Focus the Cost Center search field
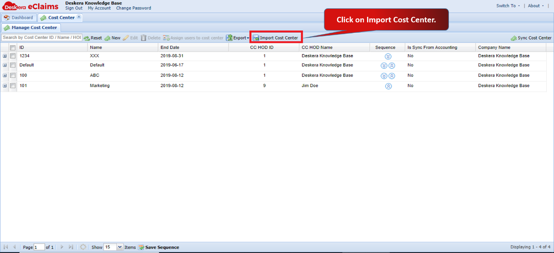 [x=42, y=38]
